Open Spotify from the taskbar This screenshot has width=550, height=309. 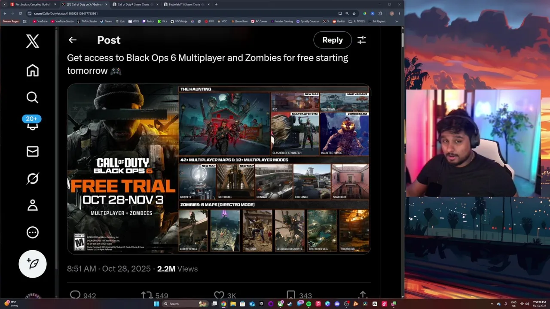309,304
